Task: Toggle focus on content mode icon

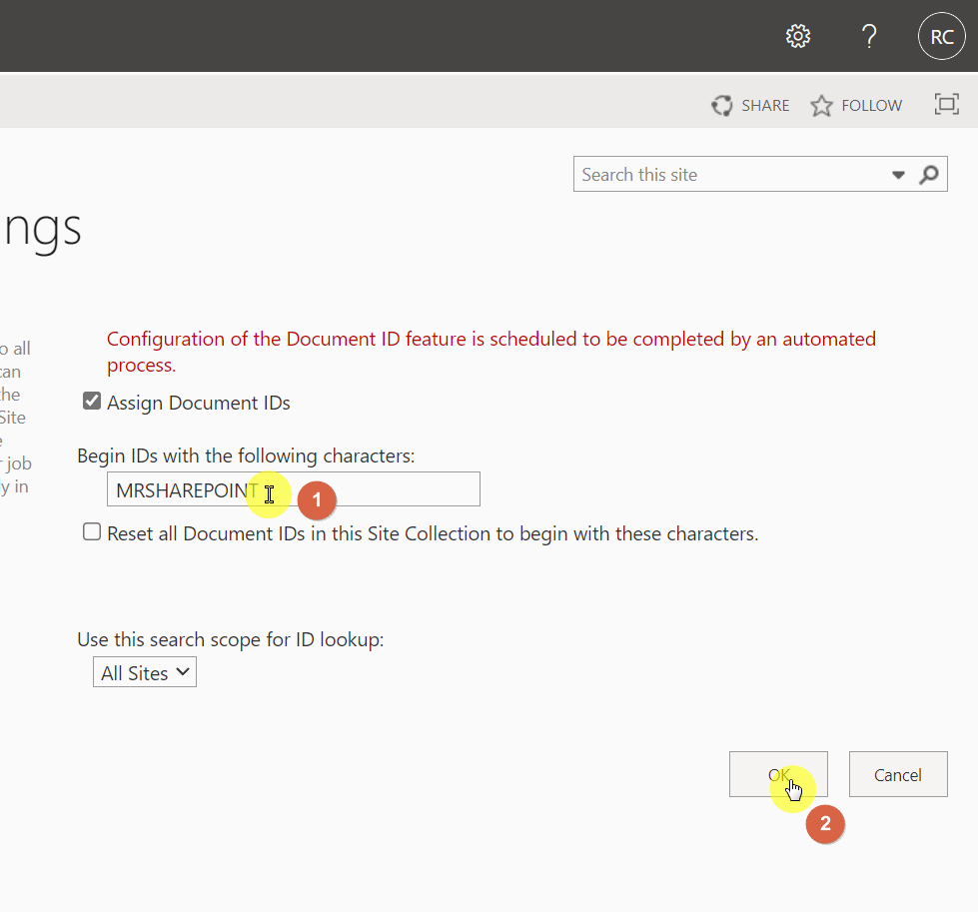Action: (947, 104)
